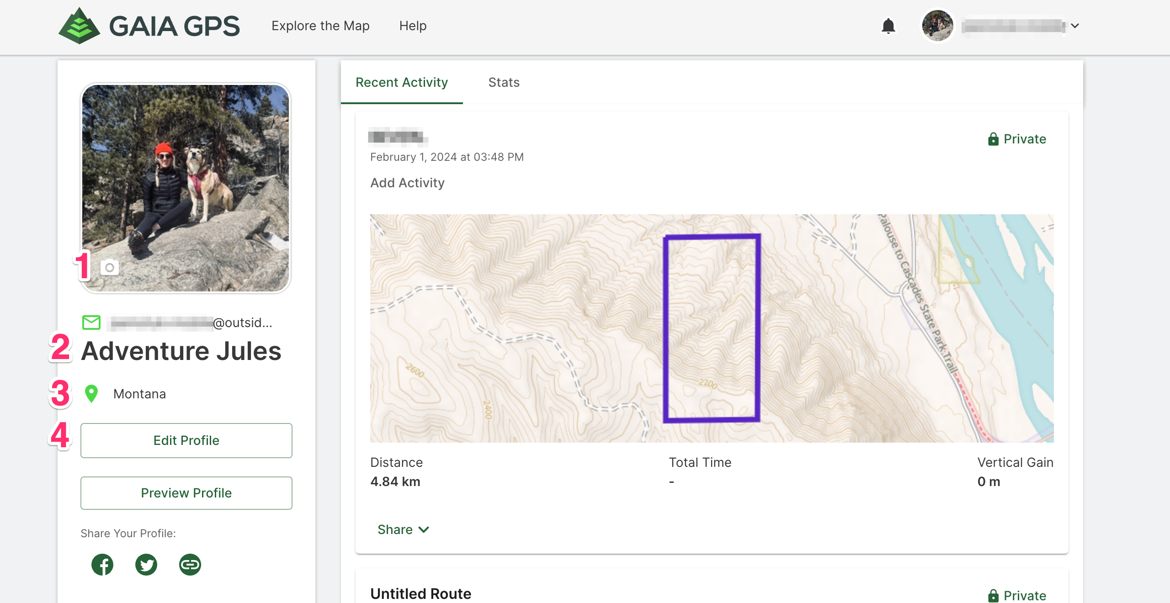Viewport: 1170px width, 603px height.
Task: Select the Recent Activity tab
Action: pyautogui.click(x=402, y=82)
